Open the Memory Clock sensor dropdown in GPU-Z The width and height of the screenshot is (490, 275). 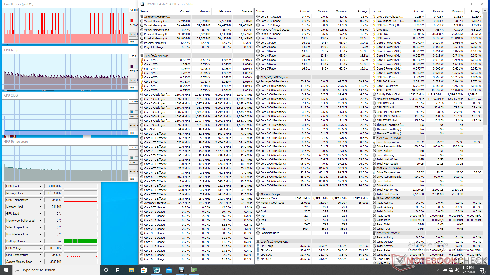click(40, 193)
